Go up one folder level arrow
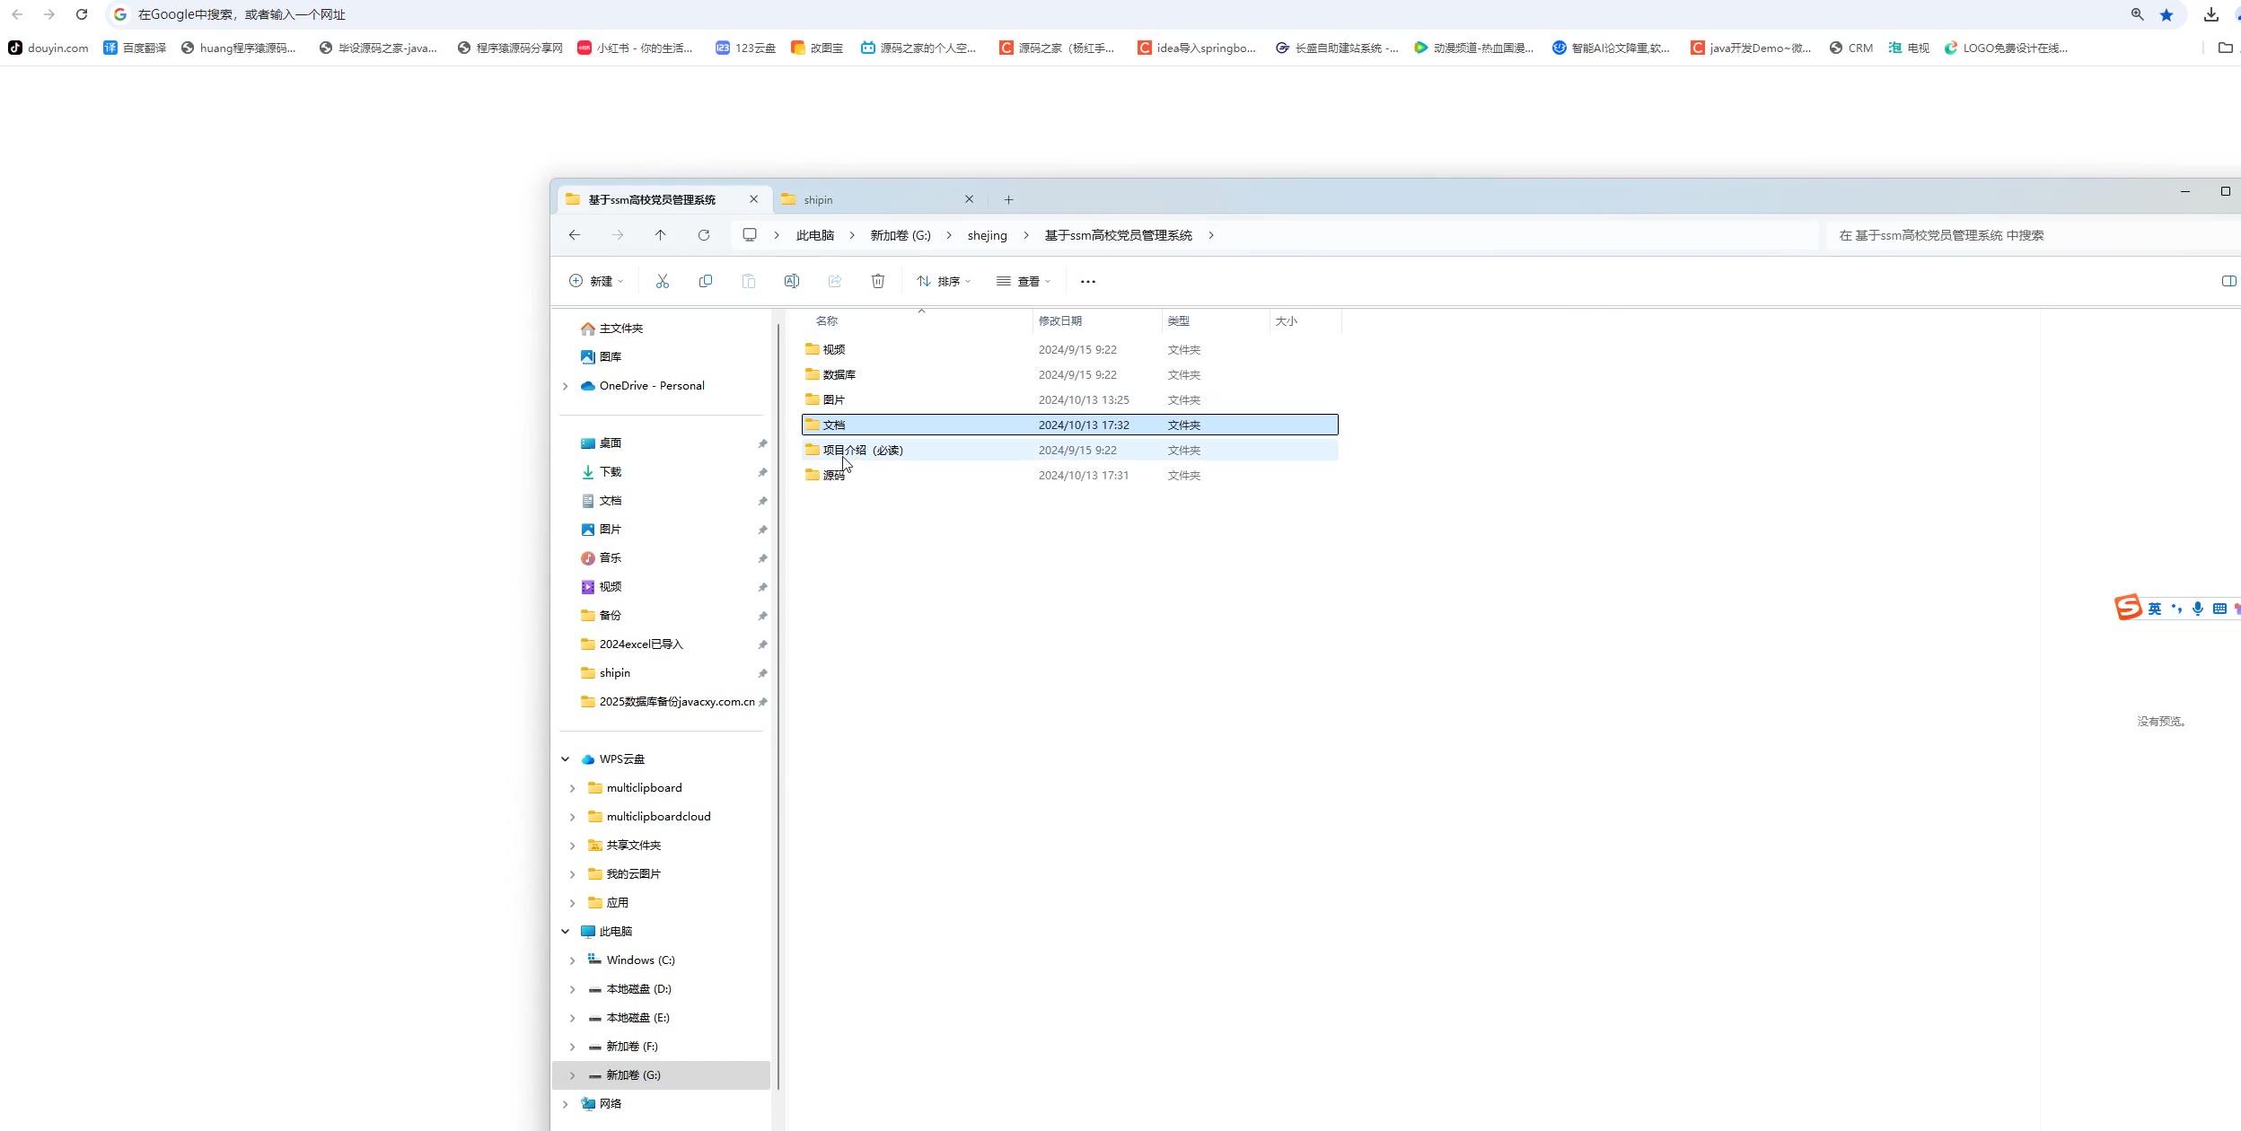 tap(660, 235)
